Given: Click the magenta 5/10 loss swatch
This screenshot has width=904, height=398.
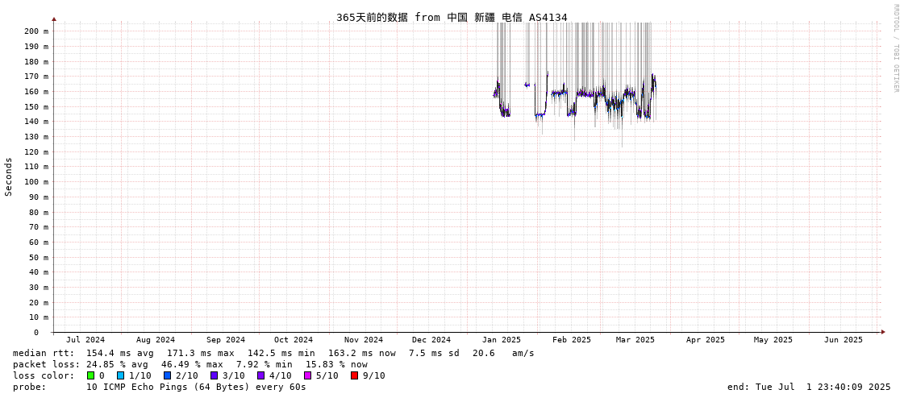Looking at the screenshot, I should 307,375.
